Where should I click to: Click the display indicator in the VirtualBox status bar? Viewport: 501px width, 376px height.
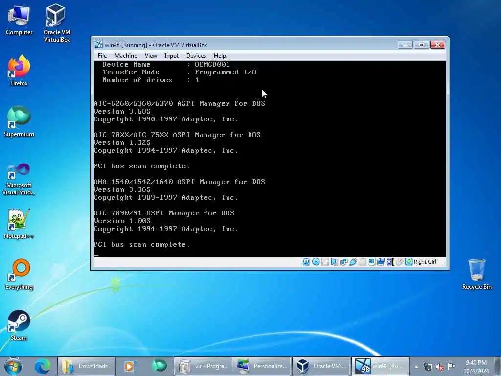[x=372, y=262]
